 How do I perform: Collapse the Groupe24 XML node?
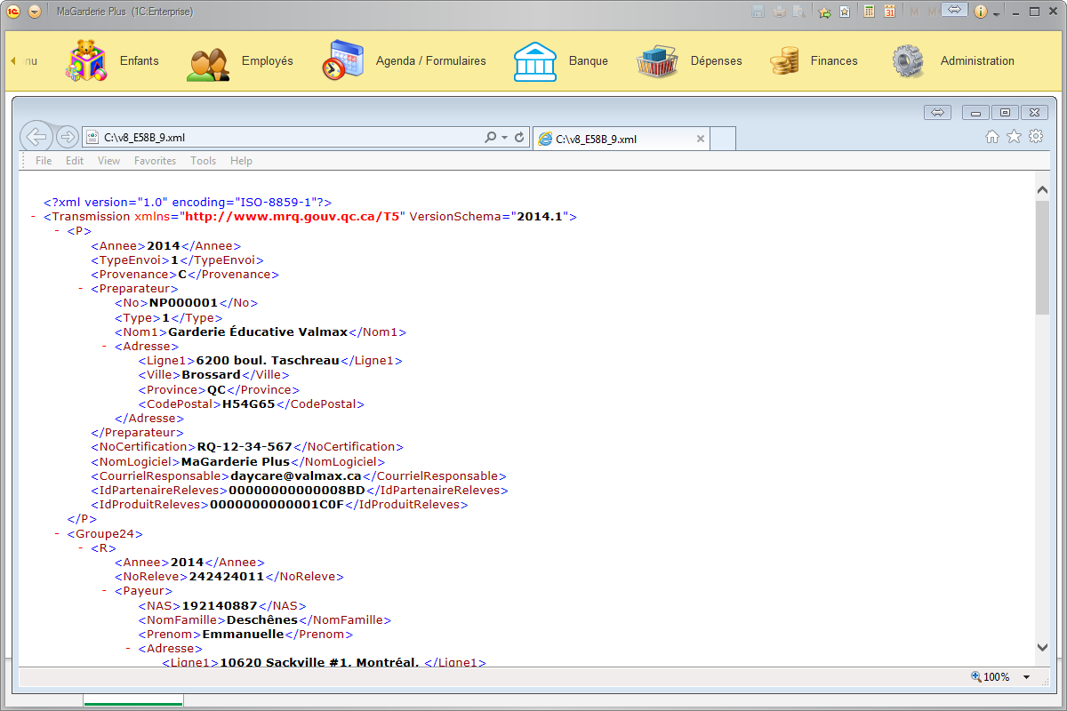click(x=55, y=533)
